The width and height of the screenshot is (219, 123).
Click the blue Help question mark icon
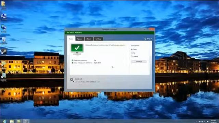pos(145,39)
